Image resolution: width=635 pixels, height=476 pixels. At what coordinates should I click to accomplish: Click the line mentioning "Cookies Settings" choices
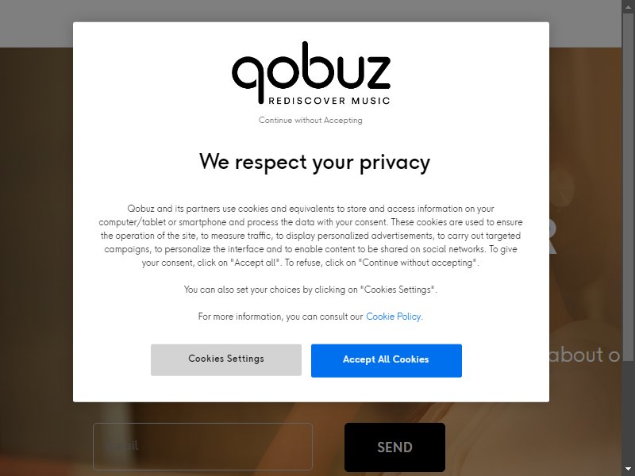pyautogui.click(x=310, y=290)
